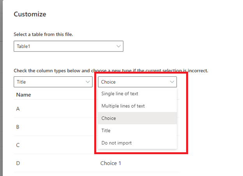Open the Title column type dropdown
Image resolution: width=243 pixels, height=176 pixels.
tap(53, 82)
